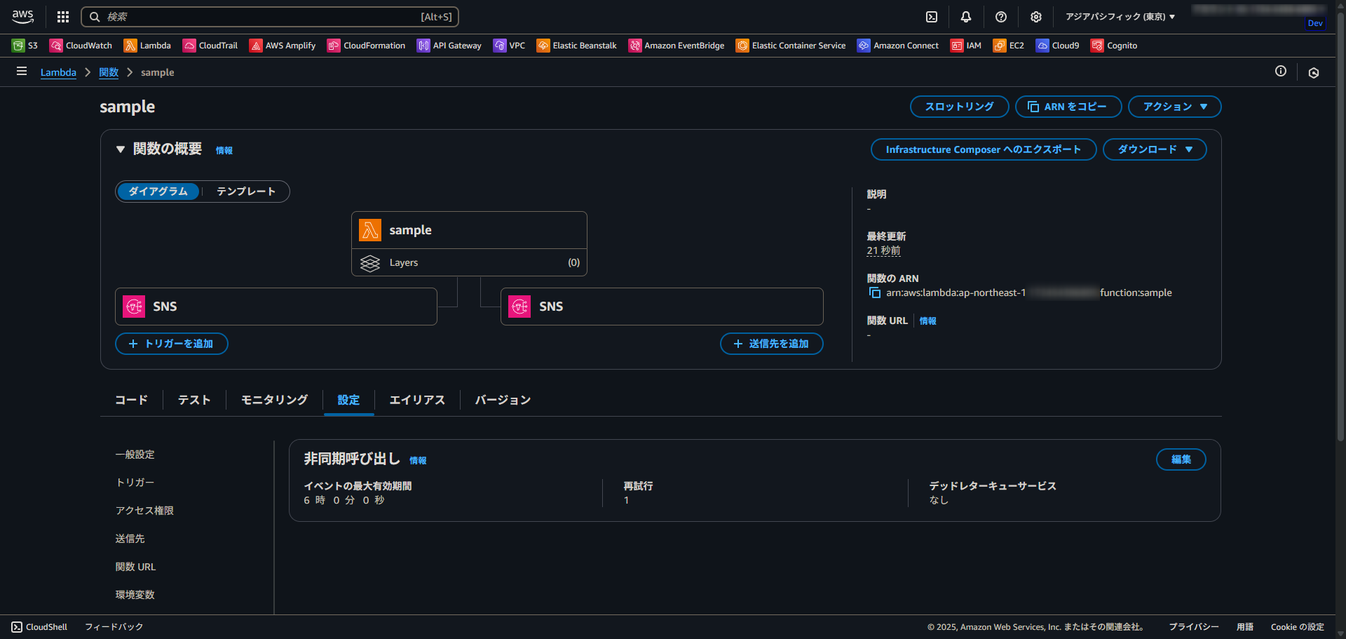Open VPC shortcut
Screen dimensions: 1346x639
[x=509, y=46]
